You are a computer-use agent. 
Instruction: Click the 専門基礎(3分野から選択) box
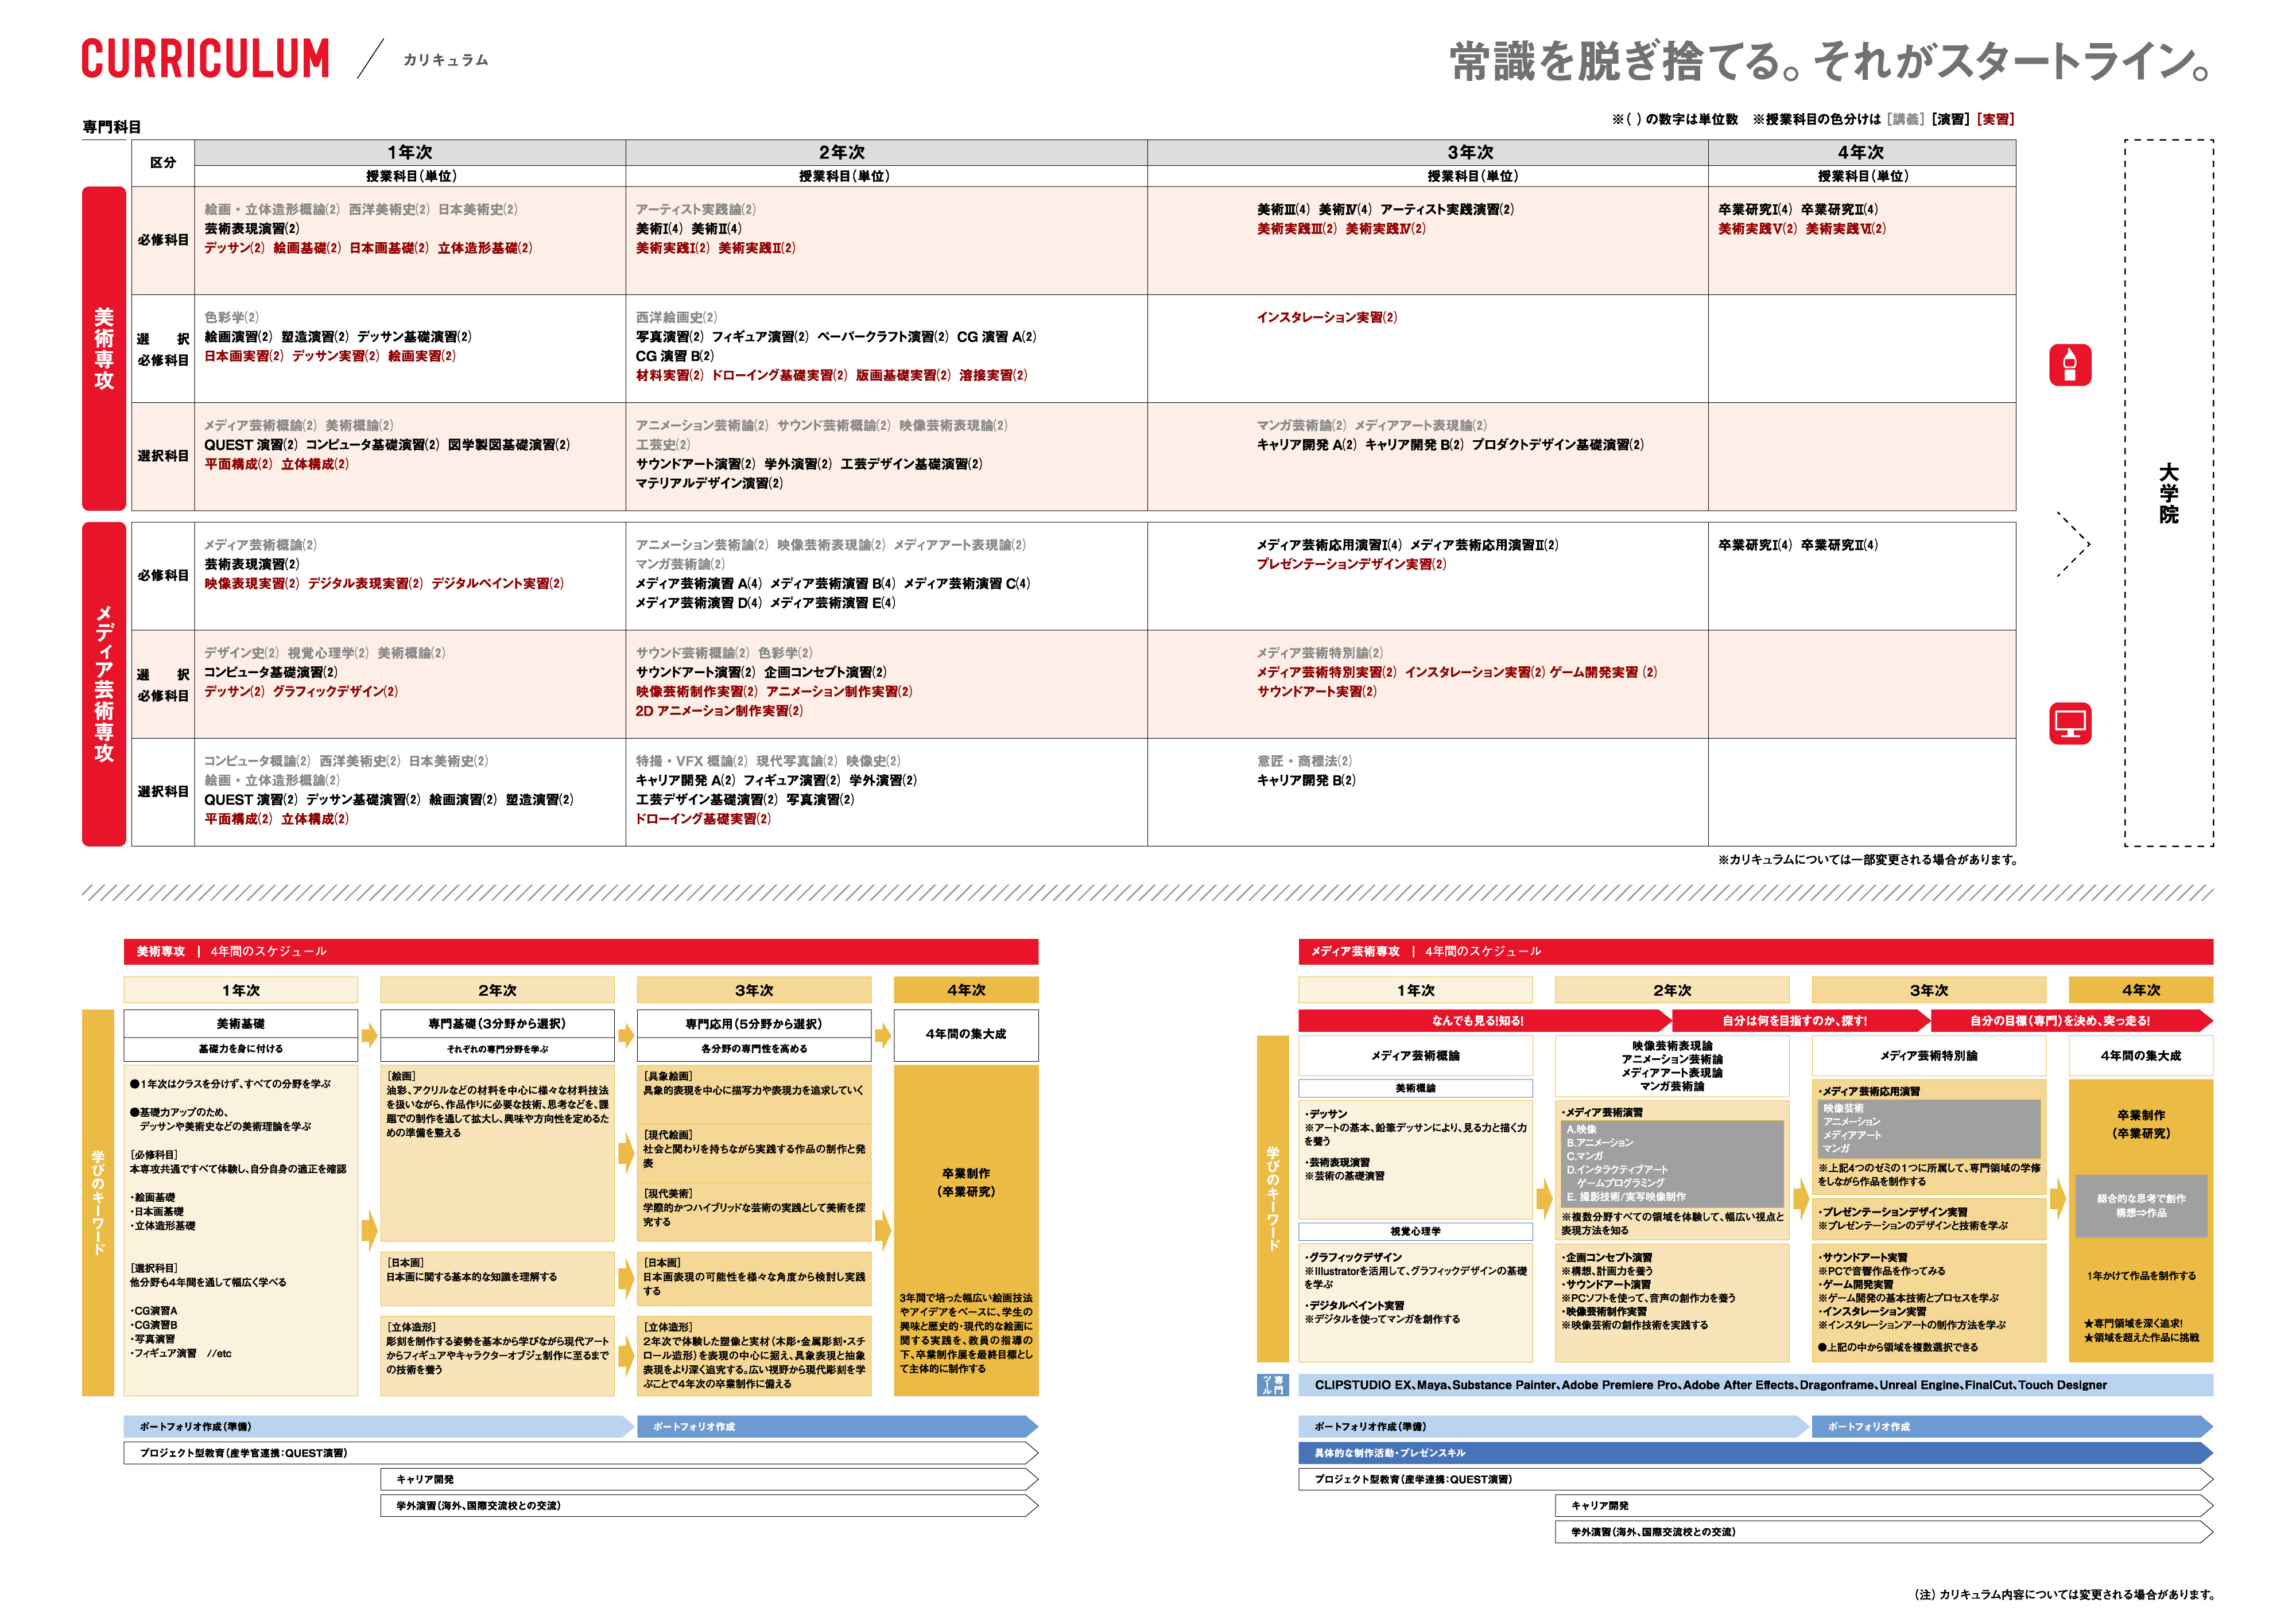point(497,1024)
